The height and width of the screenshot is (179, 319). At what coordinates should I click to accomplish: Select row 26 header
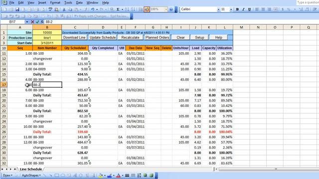pos(3,132)
